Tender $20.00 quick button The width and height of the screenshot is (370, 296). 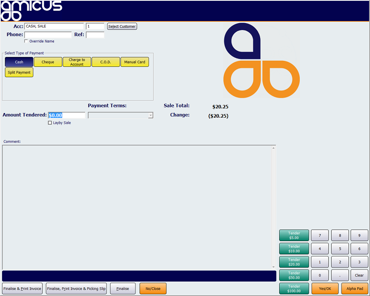294,262
